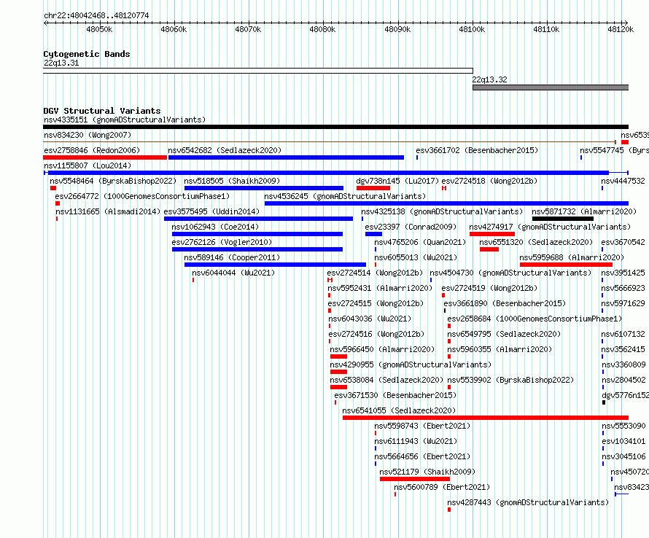Open nsv4504730 (gnomADStructuralVariants) label

click(510, 273)
